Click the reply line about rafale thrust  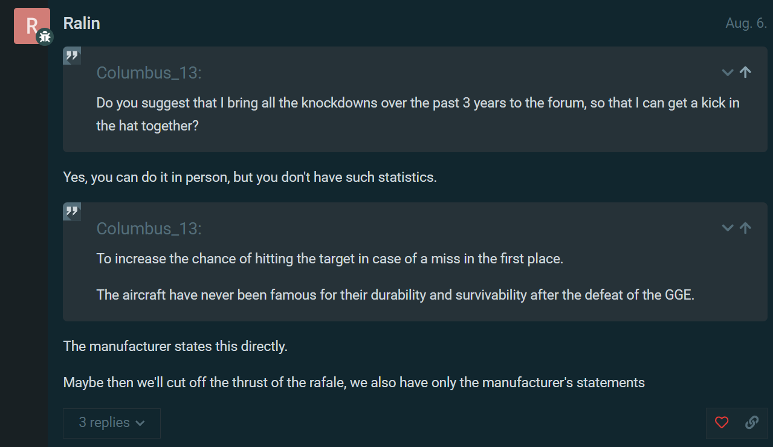coord(354,383)
